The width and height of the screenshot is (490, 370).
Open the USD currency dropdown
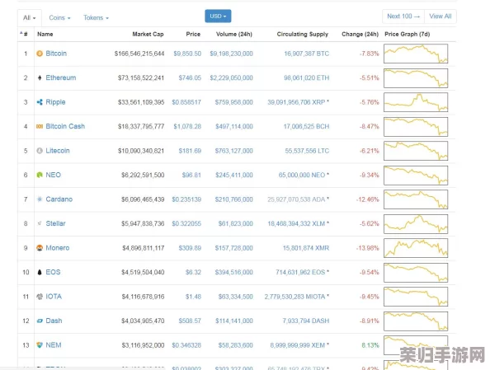tap(218, 16)
